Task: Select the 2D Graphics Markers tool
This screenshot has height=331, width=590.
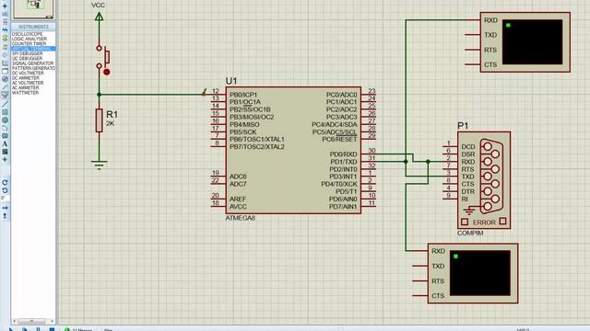Action: (5, 159)
